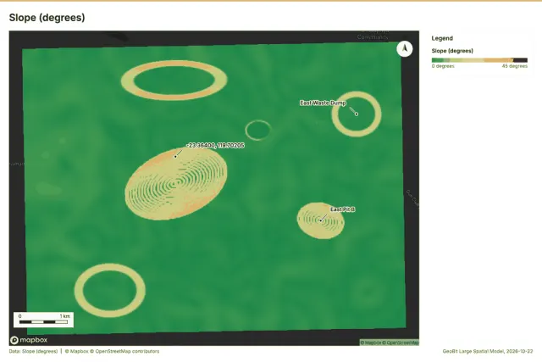This screenshot has height=362, width=542.
Task: Click the footer Mapbox OpenStreetMap contributors credit
Action: coord(113,351)
